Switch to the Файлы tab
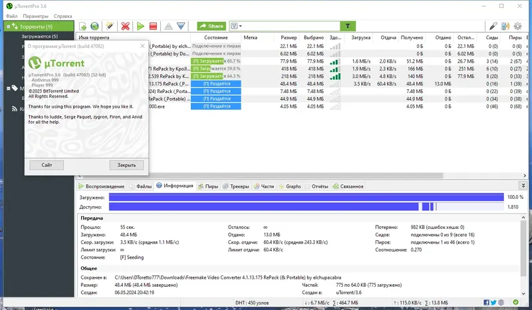The width and height of the screenshot is (532, 310). [x=140, y=186]
